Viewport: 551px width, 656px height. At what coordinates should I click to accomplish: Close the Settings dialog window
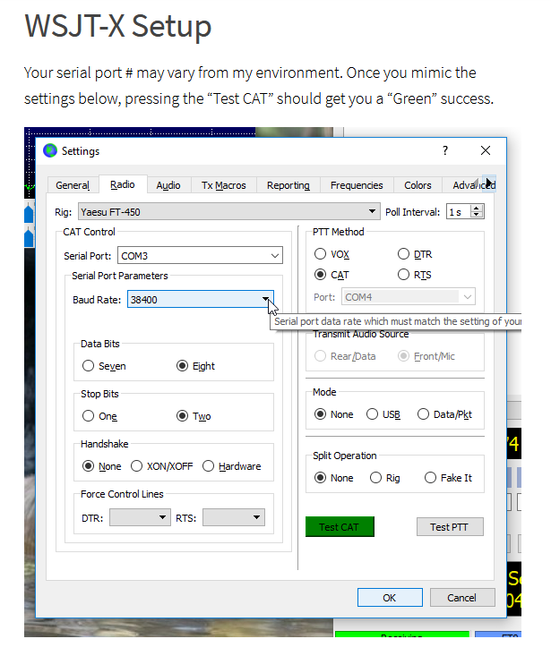pyautogui.click(x=486, y=150)
